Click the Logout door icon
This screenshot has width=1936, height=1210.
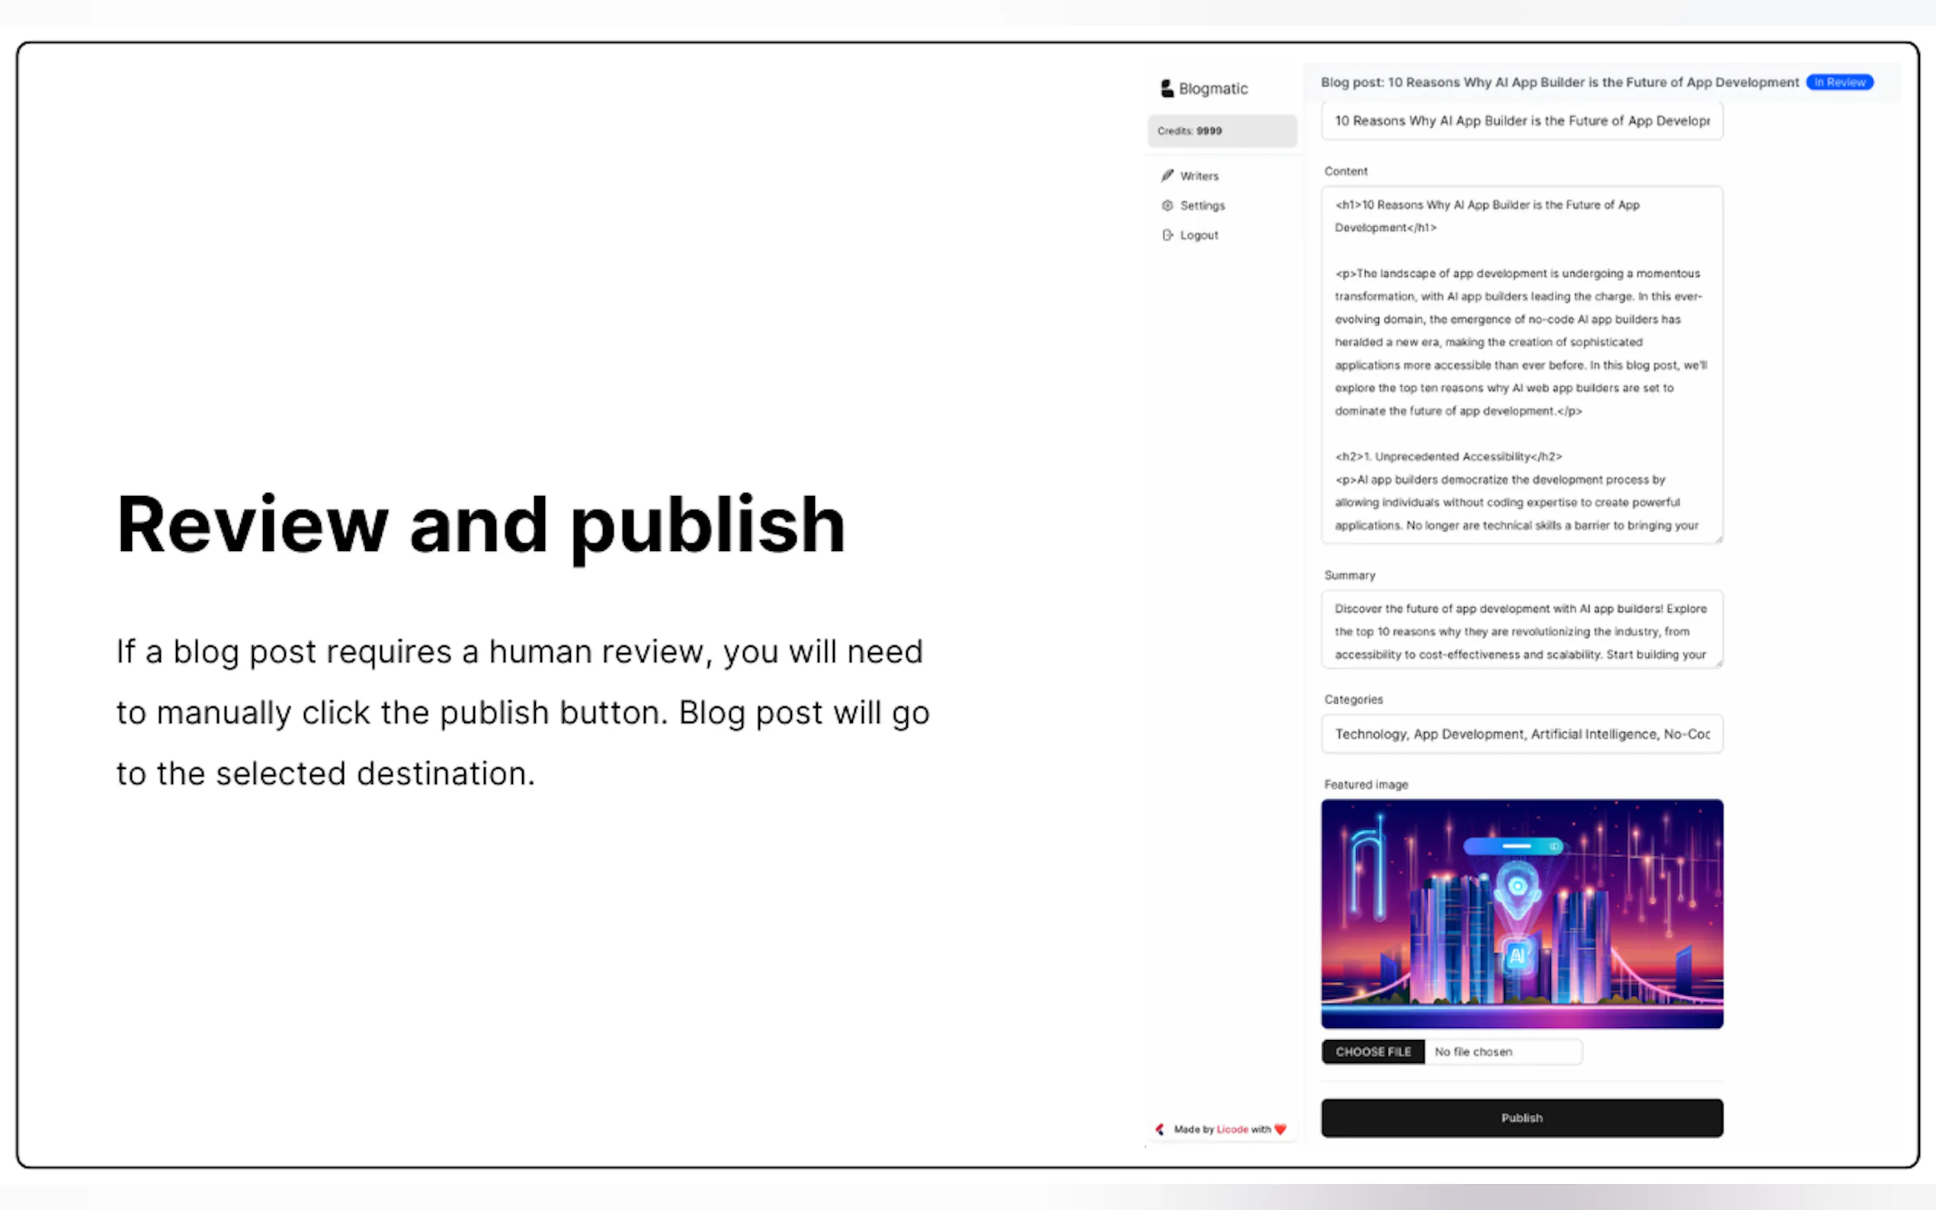click(x=1168, y=235)
